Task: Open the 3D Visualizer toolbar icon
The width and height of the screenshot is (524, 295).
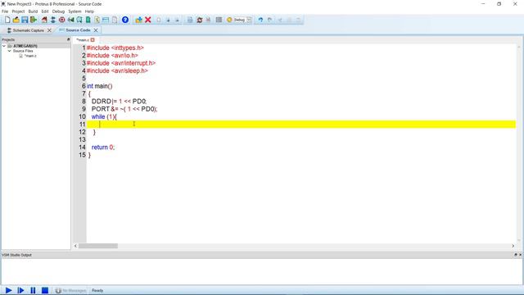Action: point(71,20)
